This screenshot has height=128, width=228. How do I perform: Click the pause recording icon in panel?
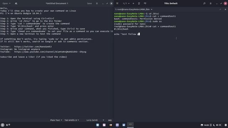coord(7,125)
